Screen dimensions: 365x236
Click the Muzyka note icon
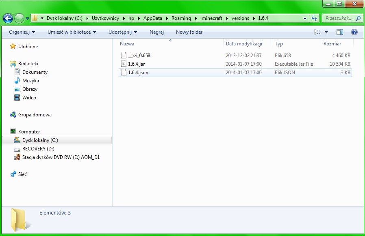[17, 81]
